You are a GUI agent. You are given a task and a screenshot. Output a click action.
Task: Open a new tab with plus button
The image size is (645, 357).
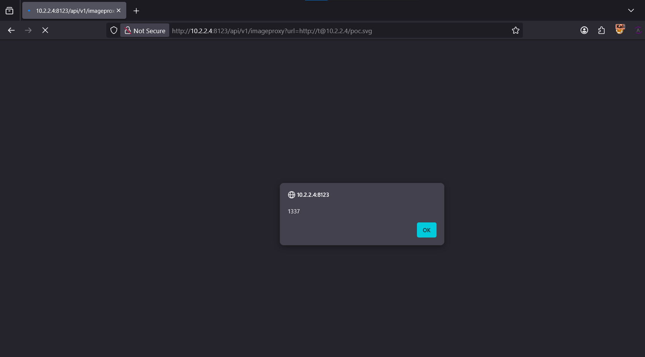pos(136,11)
